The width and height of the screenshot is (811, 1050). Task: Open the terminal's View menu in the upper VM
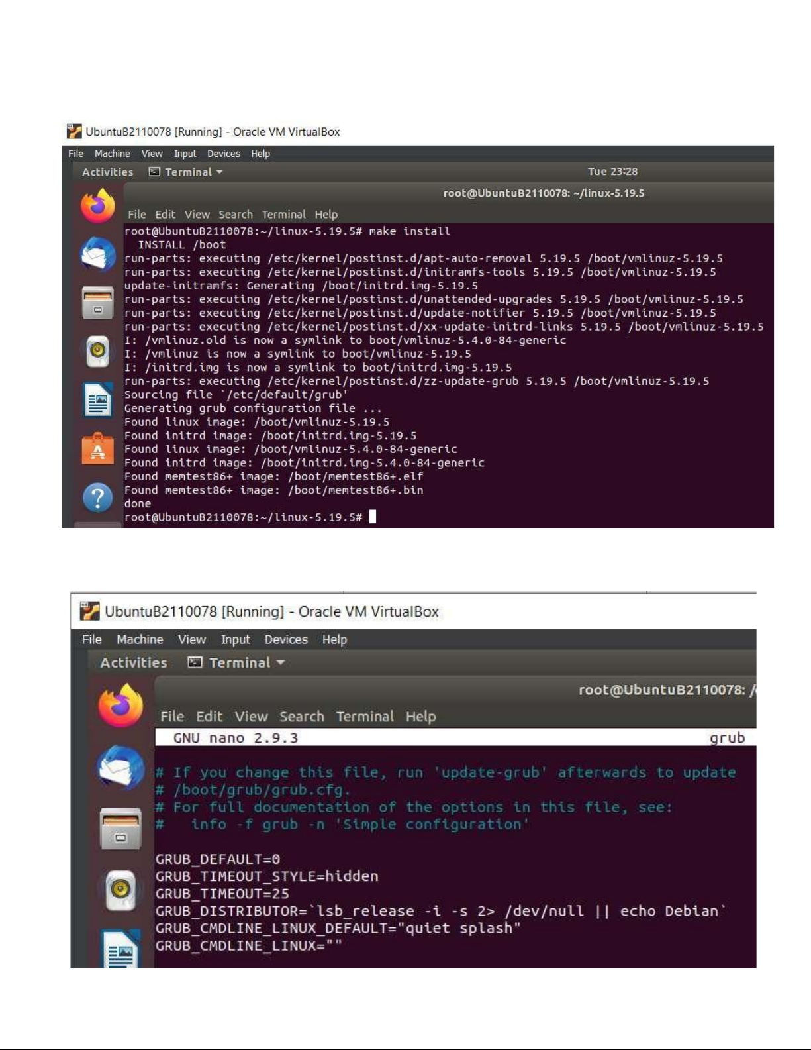[197, 215]
